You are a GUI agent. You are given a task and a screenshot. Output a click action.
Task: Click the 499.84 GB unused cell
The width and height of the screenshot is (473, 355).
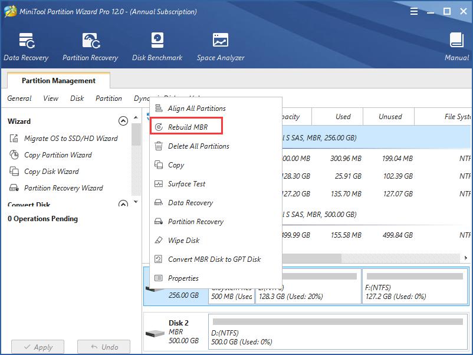click(x=398, y=235)
